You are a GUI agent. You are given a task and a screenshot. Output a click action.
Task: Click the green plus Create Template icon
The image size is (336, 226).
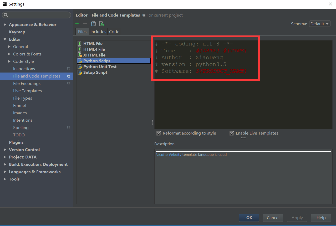coord(77,24)
